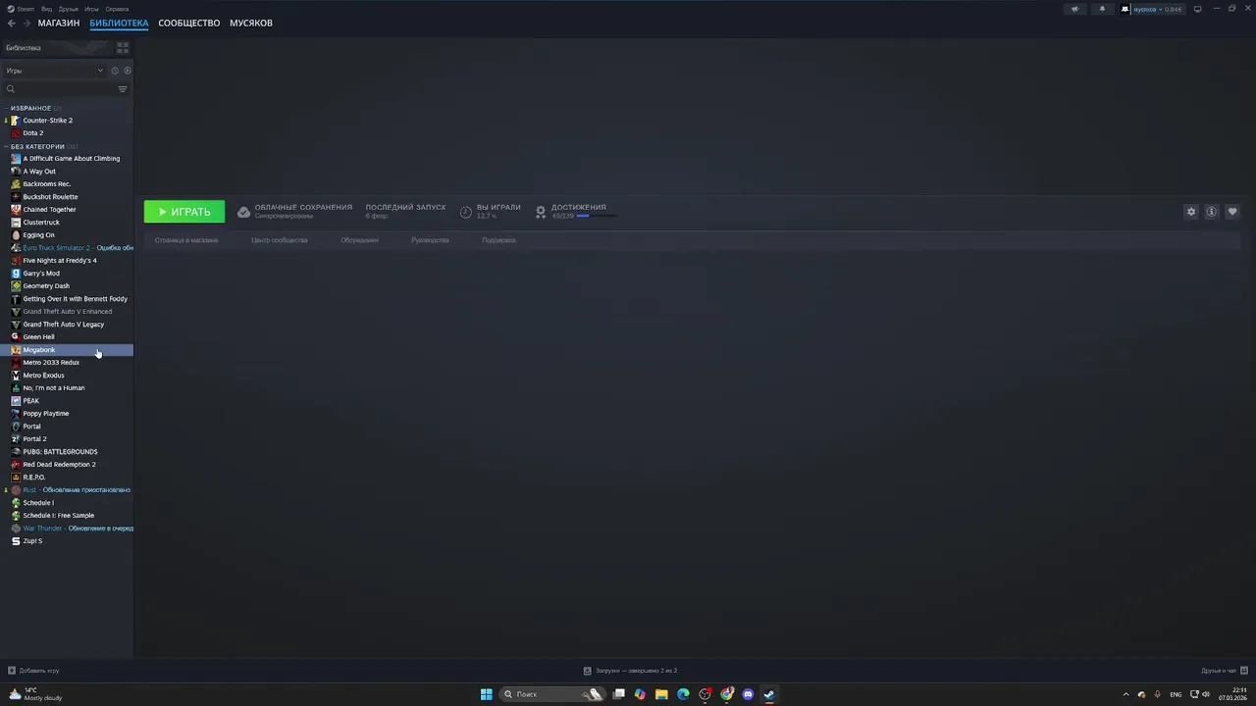Go back with the left arrow
This screenshot has width=1256, height=706.
[x=12, y=23]
